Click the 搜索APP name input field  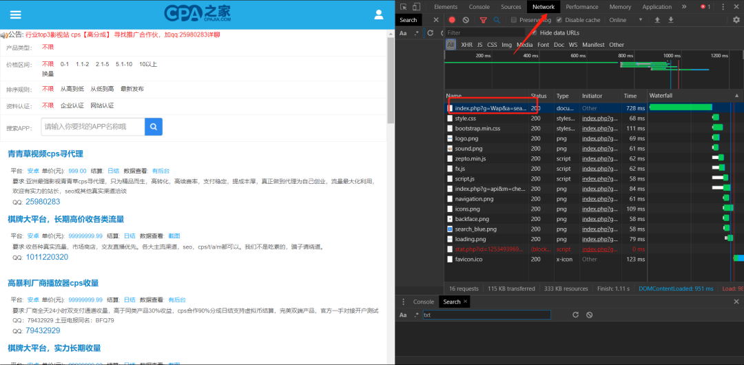click(x=92, y=127)
